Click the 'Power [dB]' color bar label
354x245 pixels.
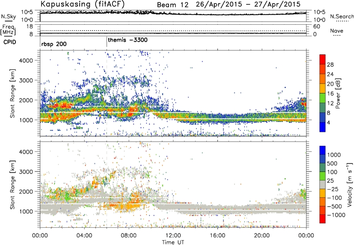[x=338, y=93]
